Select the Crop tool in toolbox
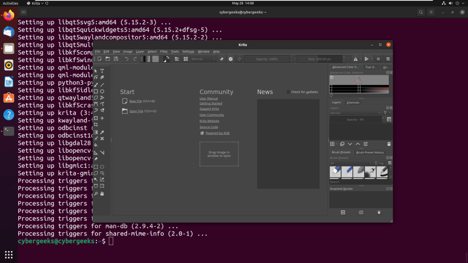Viewport: 468px width, 263px height. click(x=96, y=125)
